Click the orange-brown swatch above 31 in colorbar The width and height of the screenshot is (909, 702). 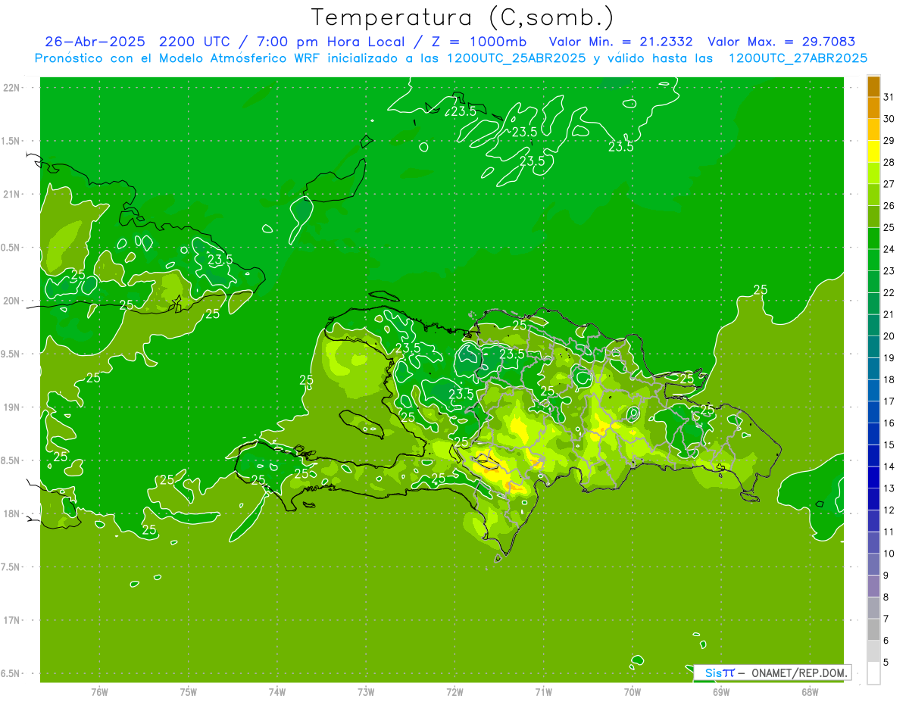tap(873, 86)
